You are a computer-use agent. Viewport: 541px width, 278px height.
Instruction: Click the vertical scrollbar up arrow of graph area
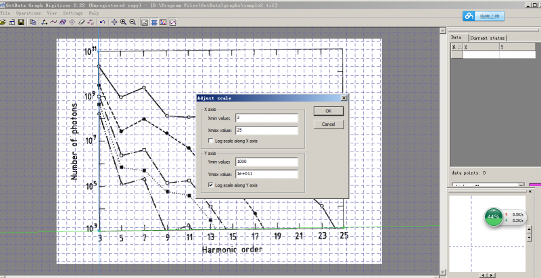click(443, 31)
